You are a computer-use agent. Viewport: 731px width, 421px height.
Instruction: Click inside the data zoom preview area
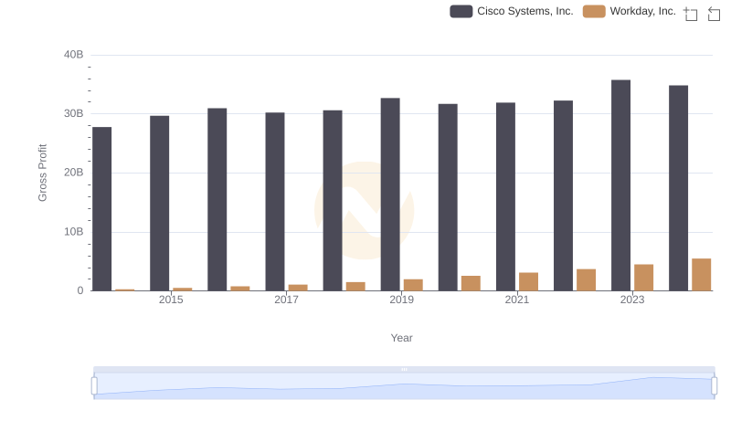tap(404, 386)
